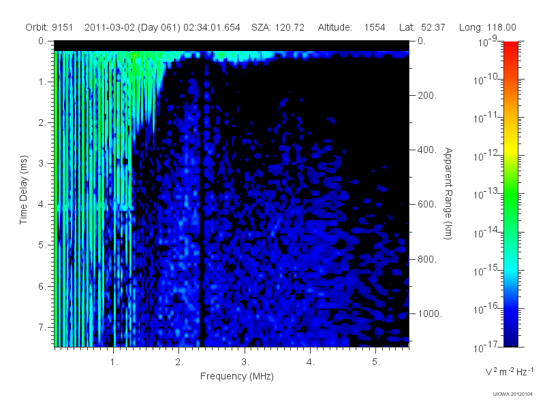Click the Apparent Range (km) axis label
This screenshot has width=545, height=408.
click(448, 193)
